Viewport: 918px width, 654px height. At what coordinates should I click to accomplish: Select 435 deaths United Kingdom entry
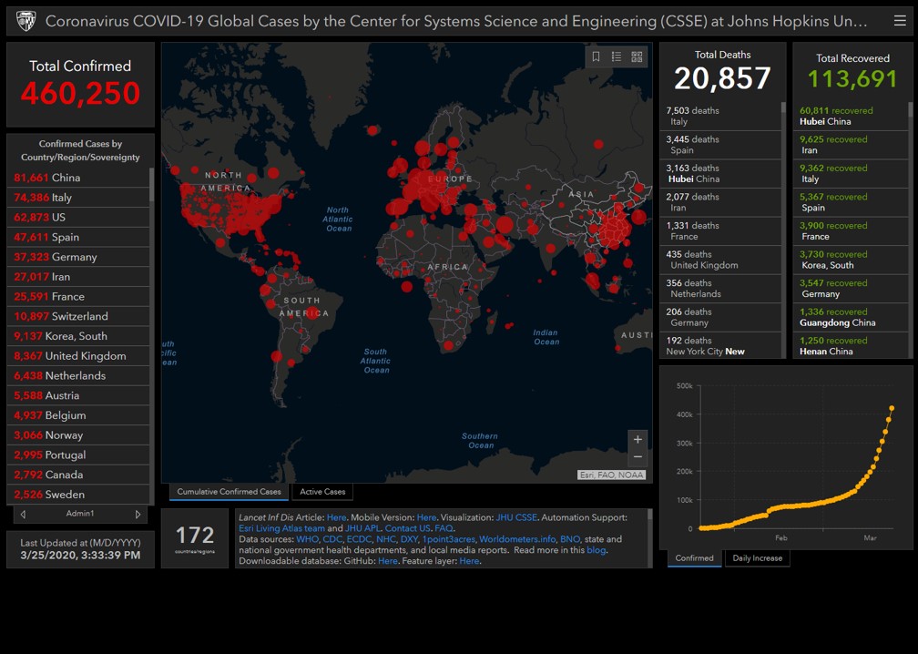720,260
